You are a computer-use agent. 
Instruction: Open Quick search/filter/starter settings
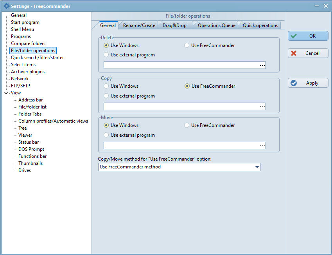coord(37,58)
